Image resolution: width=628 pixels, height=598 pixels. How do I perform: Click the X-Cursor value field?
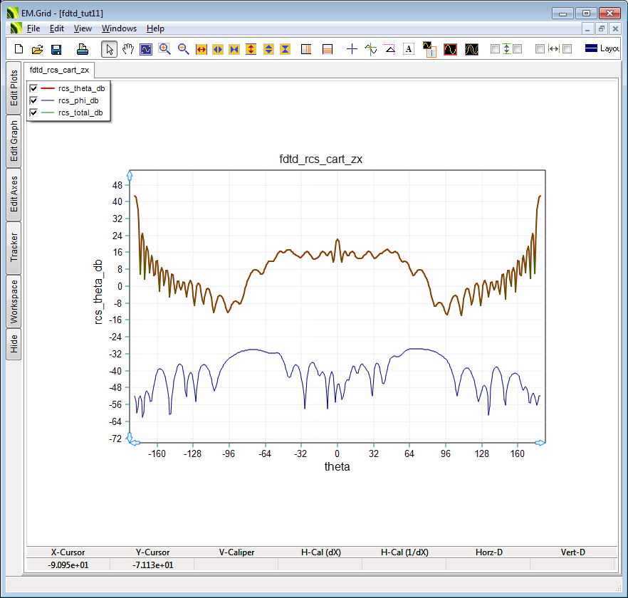(68, 565)
